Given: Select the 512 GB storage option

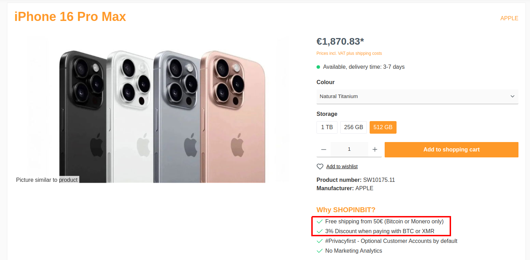Looking at the screenshot, I should (x=383, y=127).
